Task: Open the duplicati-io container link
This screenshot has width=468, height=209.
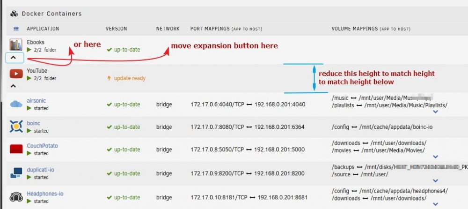Action: [x=41, y=170]
